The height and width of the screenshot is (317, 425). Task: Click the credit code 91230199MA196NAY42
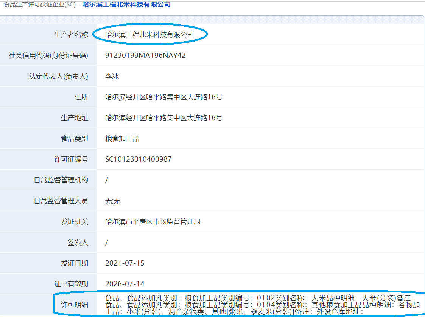click(145, 55)
